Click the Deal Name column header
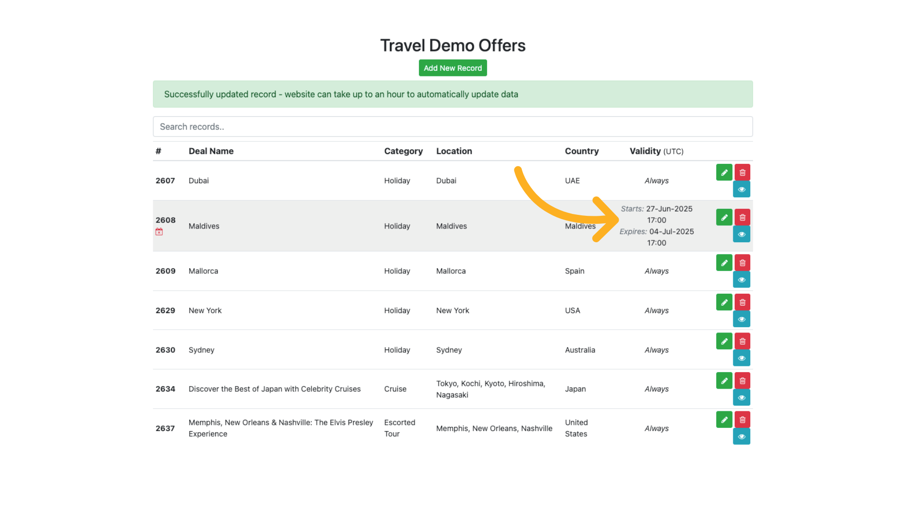906x510 pixels. pos(211,151)
